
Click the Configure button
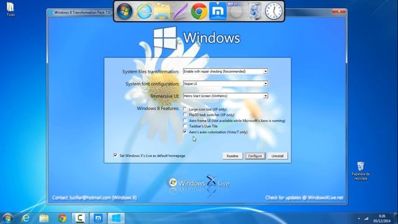pos(255,156)
